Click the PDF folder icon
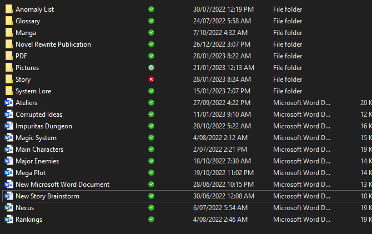This screenshot has width=372, height=234. pyautogui.click(x=8, y=56)
